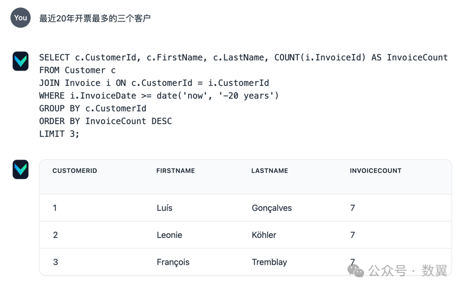Click the "François" cell in row three
The width and height of the screenshot is (462, 289).
173,262
